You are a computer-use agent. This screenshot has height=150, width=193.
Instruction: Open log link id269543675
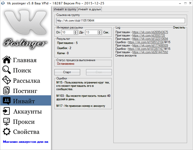click(150, 32)
